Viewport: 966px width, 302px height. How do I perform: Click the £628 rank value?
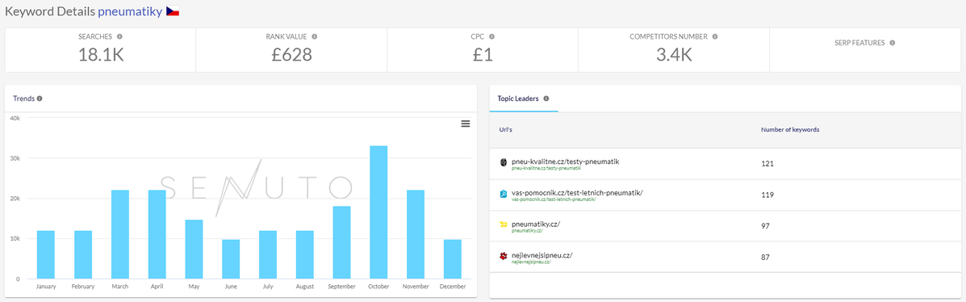(x=291, y=55)
